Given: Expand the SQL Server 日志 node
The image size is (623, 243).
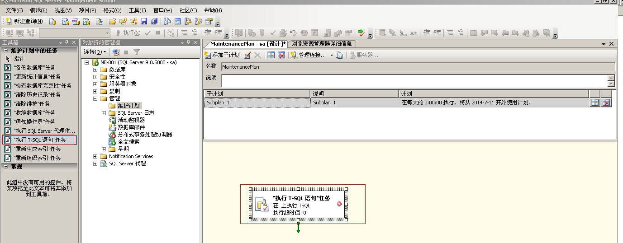Looking at the screenshot, I should 104,113.
